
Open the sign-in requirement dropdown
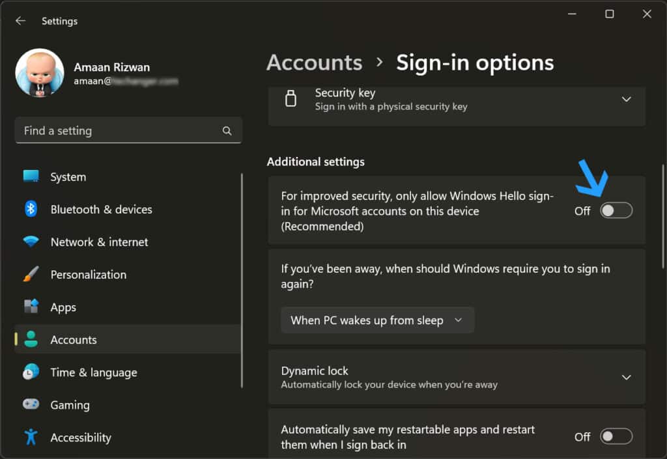click(377, 320)
